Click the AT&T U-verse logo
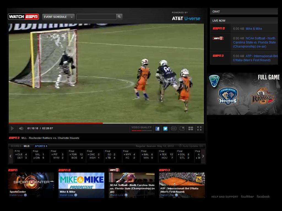 pyautogui.click(x=186, y=18)
